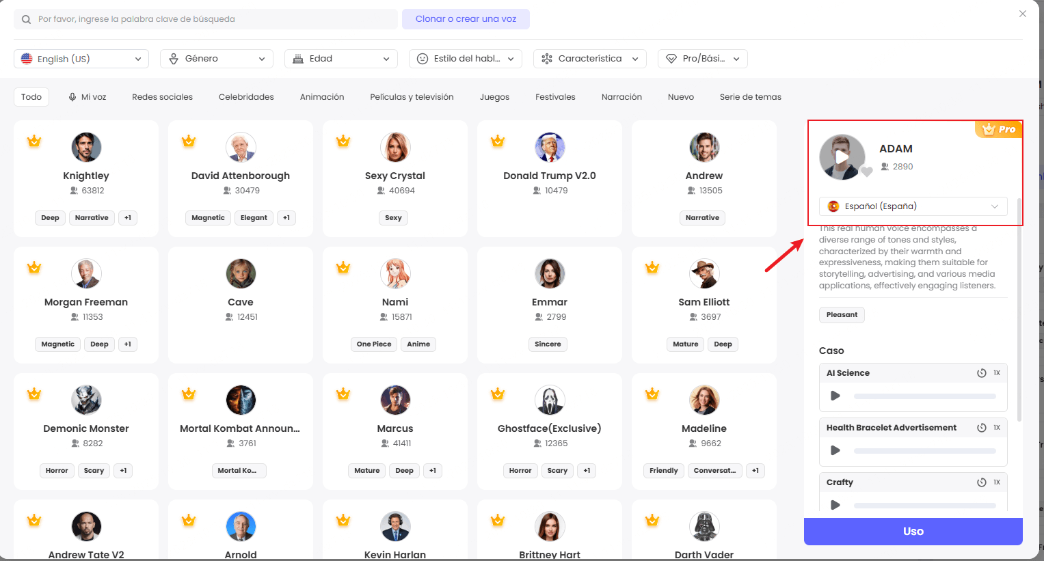Seek in AI Science progress bar
Image resolution: width=1044 pixels, height=561 pixels.
[x=924, y=396]
